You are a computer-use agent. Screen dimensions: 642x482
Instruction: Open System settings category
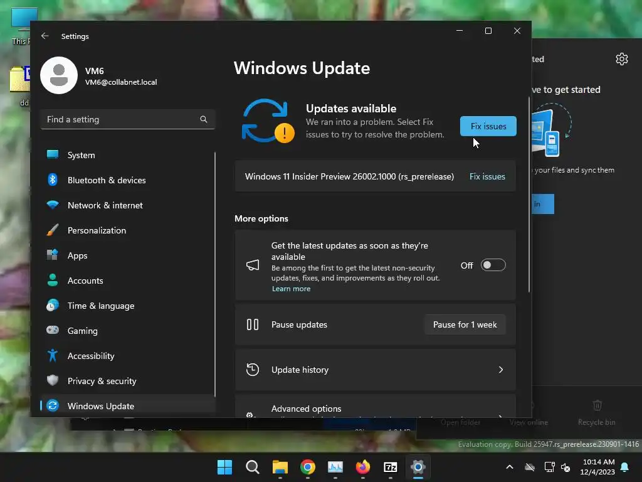tap(128, 155)
